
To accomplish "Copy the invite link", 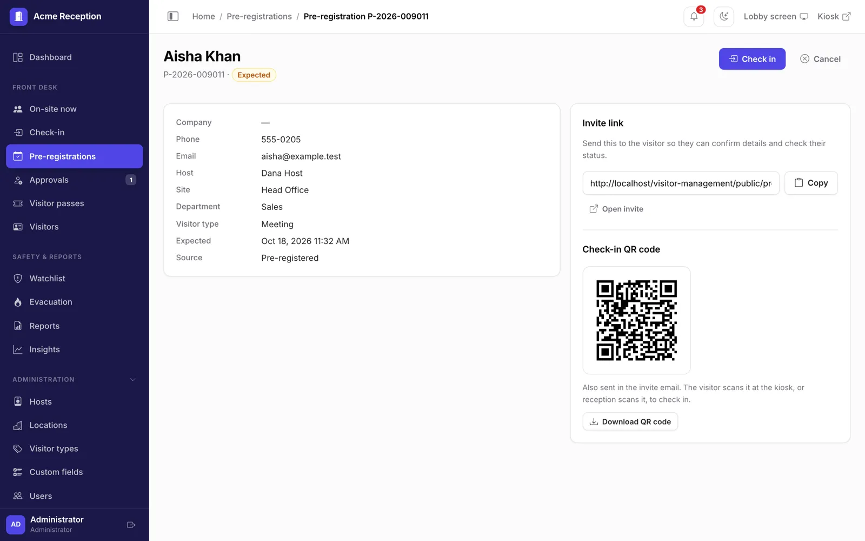I will point(811,183).
